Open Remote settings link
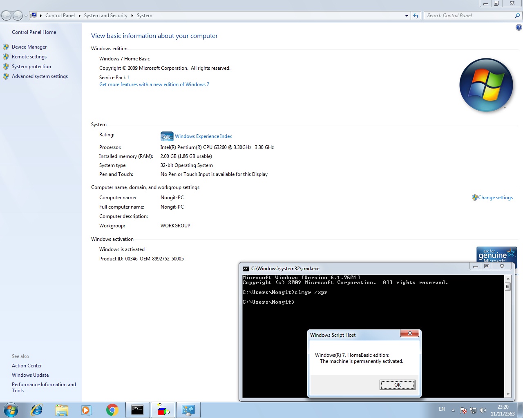This screenshot has height=418, width=523. [x=29, y=57]
